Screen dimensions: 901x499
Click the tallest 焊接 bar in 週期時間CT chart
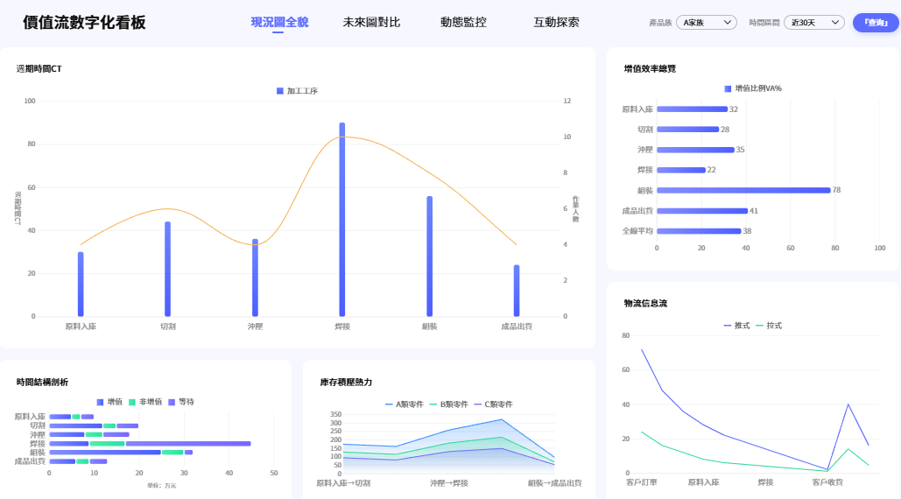(x=341, y=220)
